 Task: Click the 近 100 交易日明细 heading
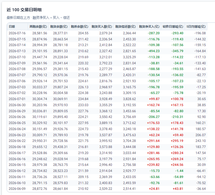point(24,10)
